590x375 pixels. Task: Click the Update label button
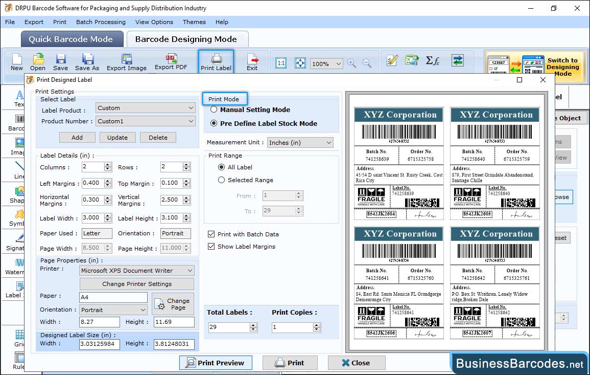[117, 138]
